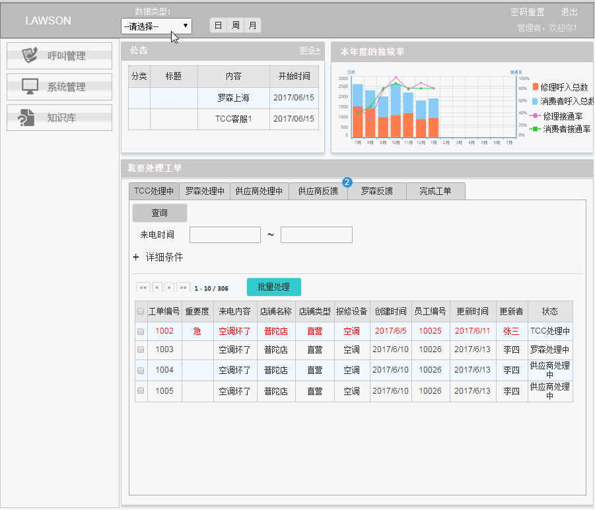Jump to last page arrow >>
This screenshot has width=595, height=510.
coord(184,287)
